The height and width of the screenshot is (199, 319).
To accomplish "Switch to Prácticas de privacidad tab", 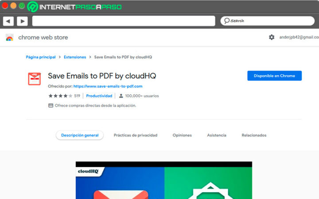I will pyautogui.click(x=136, y=135).
